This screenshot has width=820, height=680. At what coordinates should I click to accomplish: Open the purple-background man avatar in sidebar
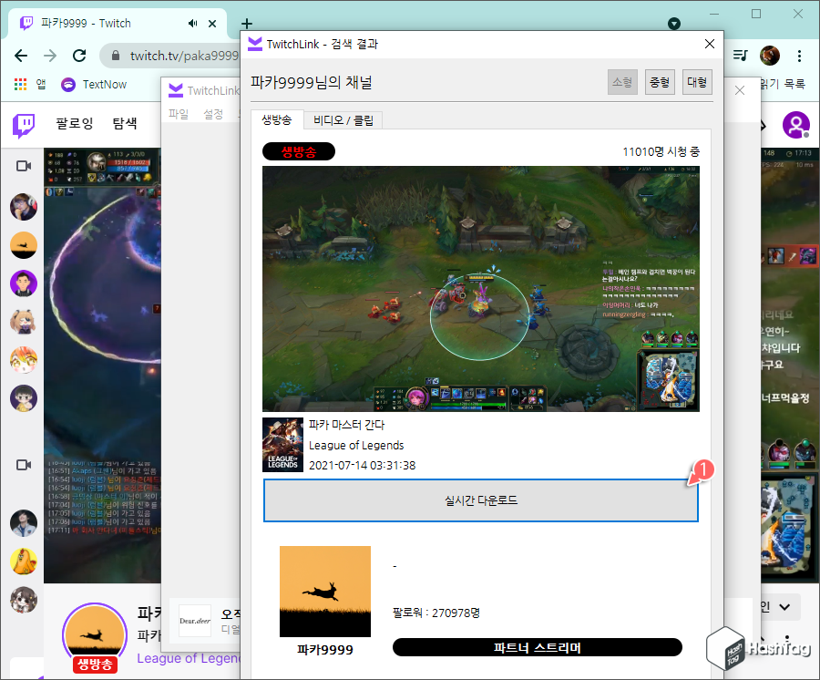point(24,283)
